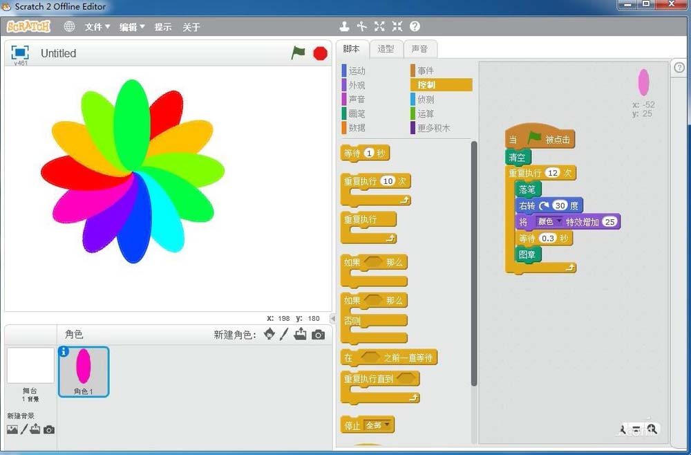Select the 角色1 sprite thumbnail
This screenshot has width=691, height=455.
(84, 371)
